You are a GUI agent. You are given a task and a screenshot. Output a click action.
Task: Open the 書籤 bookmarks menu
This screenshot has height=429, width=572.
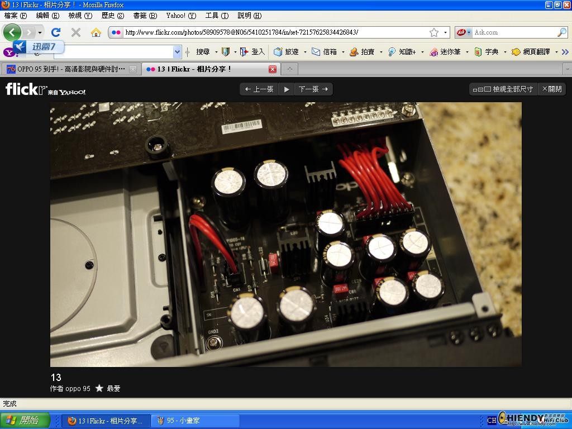[145, 15]
